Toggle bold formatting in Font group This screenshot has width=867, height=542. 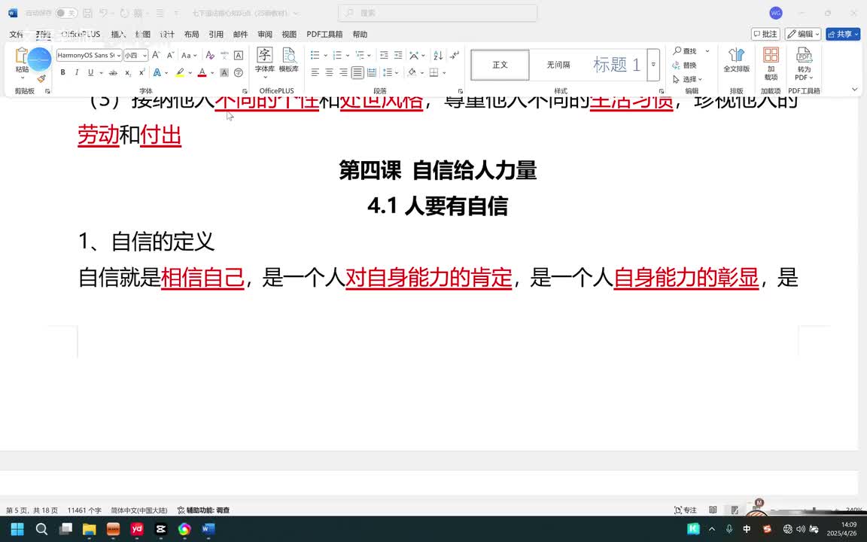[x=63, y=72]
